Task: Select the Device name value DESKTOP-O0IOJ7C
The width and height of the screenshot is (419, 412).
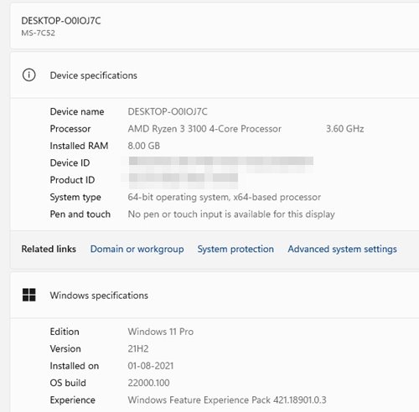Action: (x=168, y=111)
